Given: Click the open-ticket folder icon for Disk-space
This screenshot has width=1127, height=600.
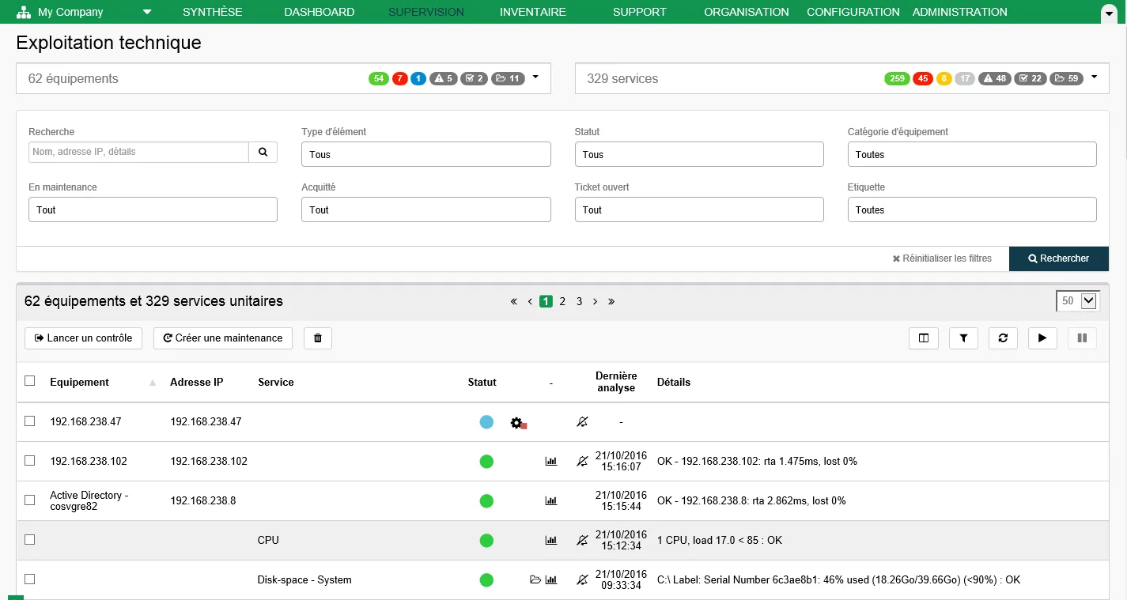Looking at the screenshot, I should (535, 580).
